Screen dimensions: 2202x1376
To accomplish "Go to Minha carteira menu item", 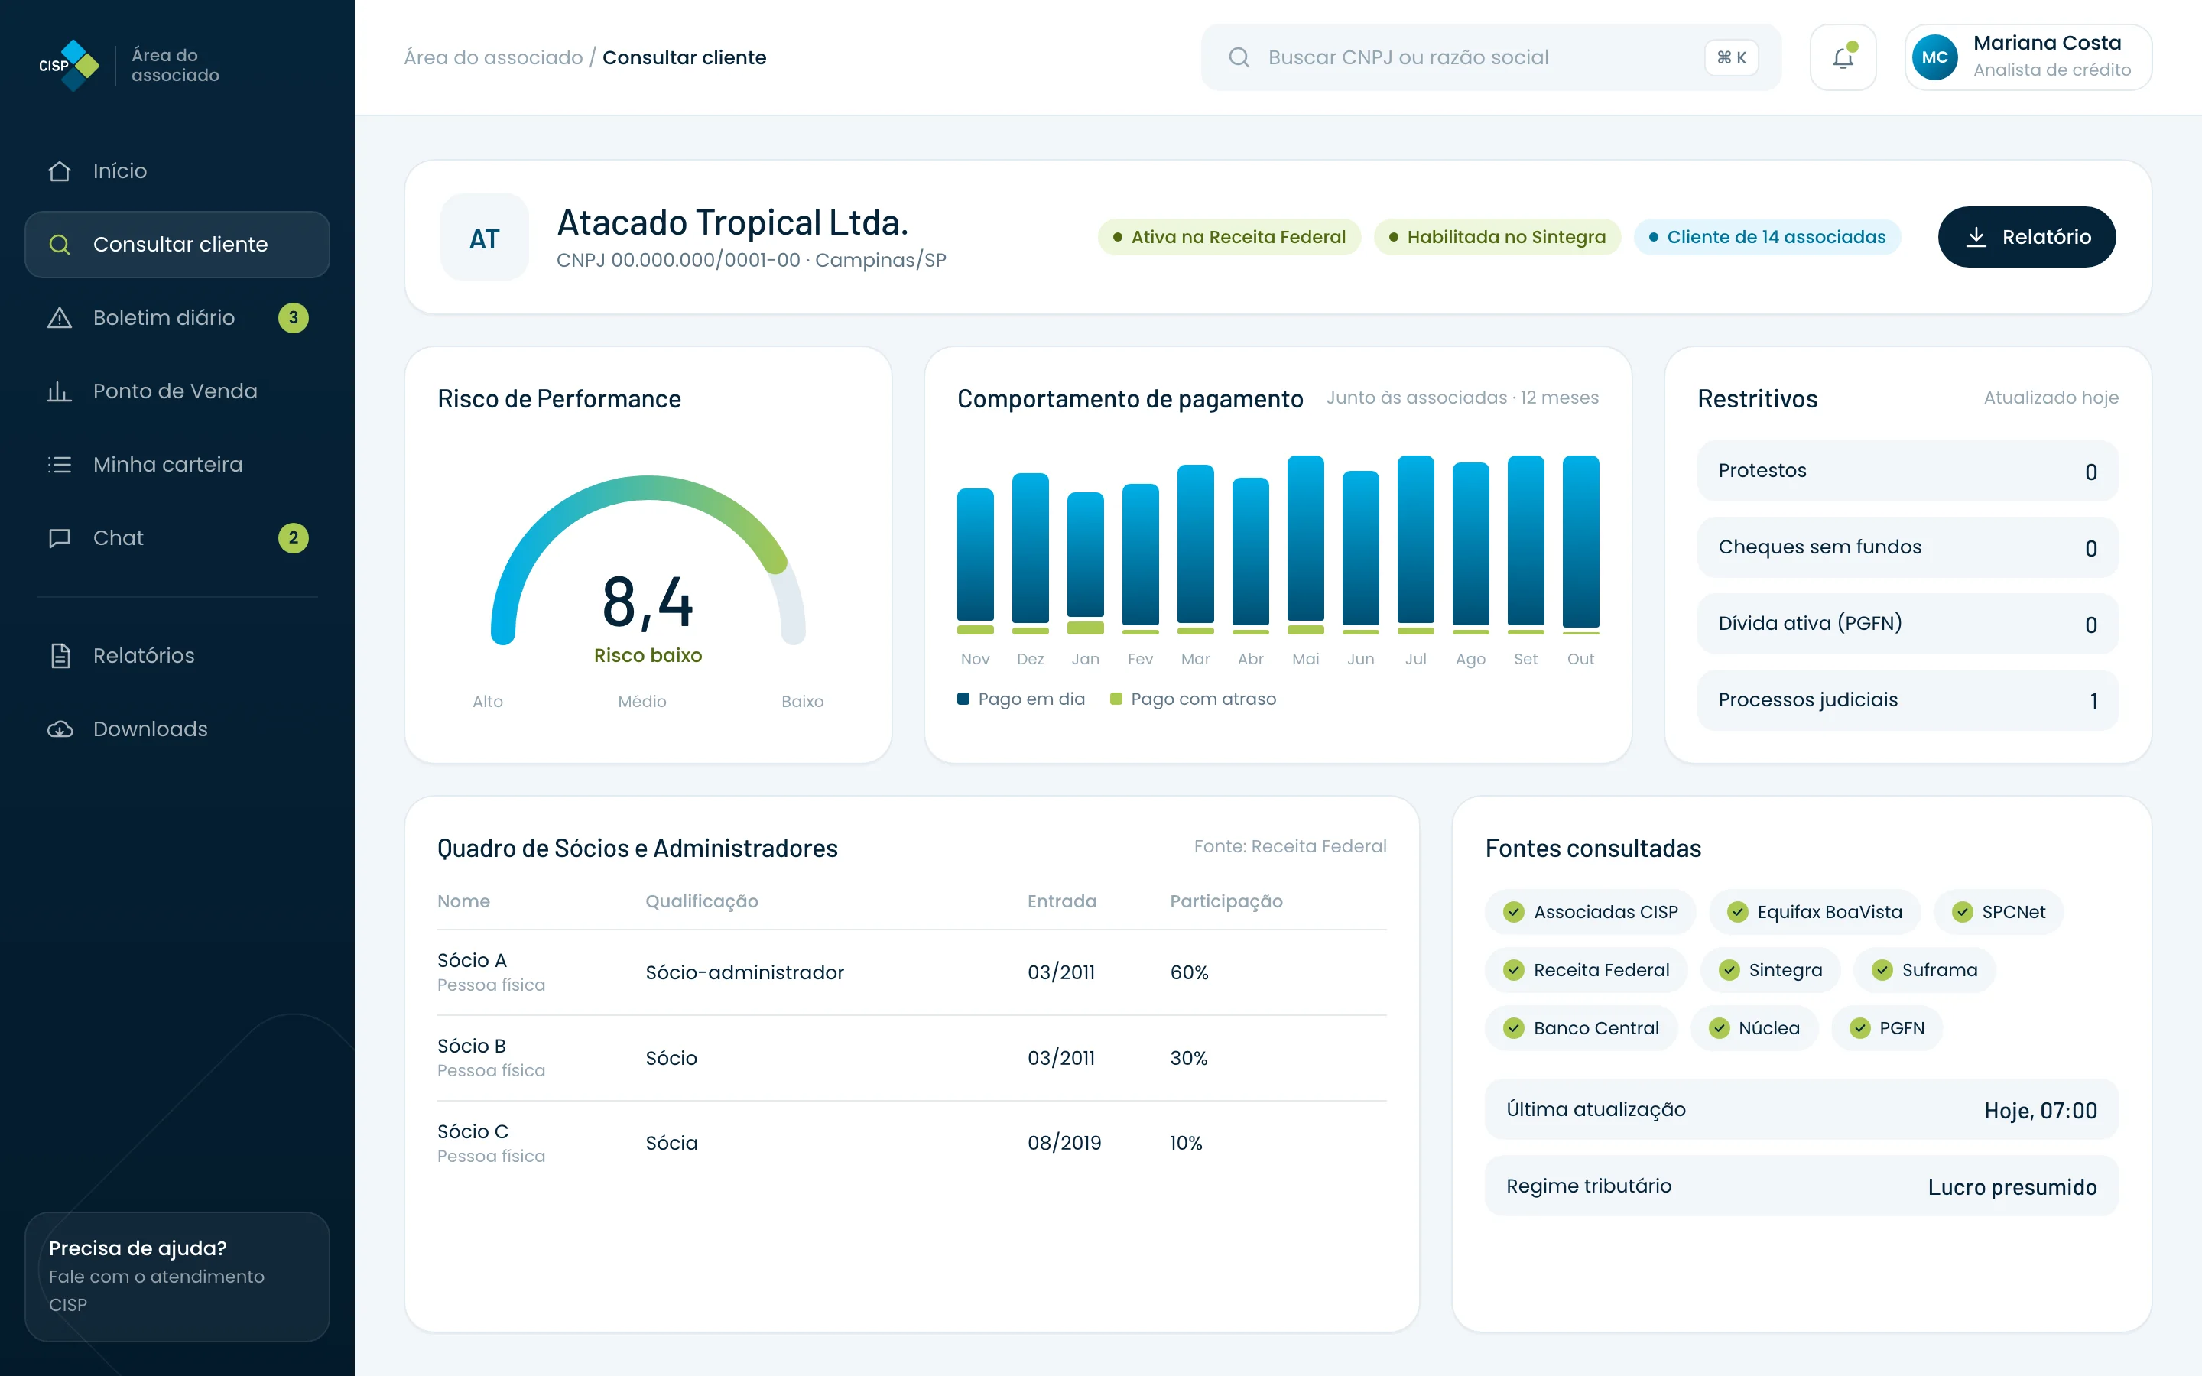I will coord(177,465).
